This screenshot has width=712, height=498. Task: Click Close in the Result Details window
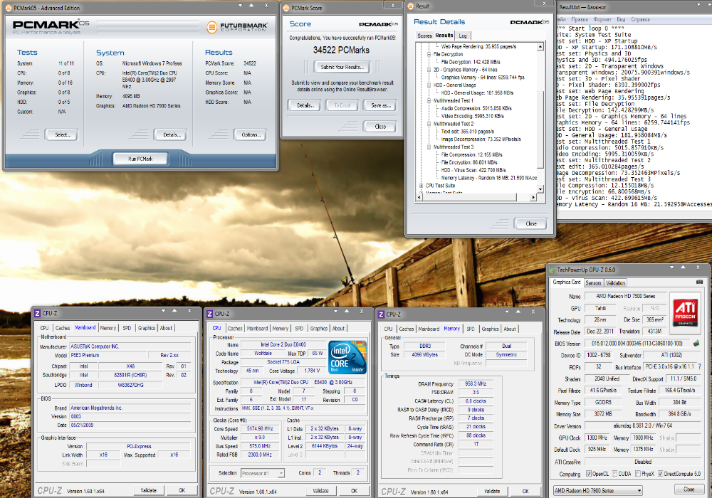click(530, 223)
